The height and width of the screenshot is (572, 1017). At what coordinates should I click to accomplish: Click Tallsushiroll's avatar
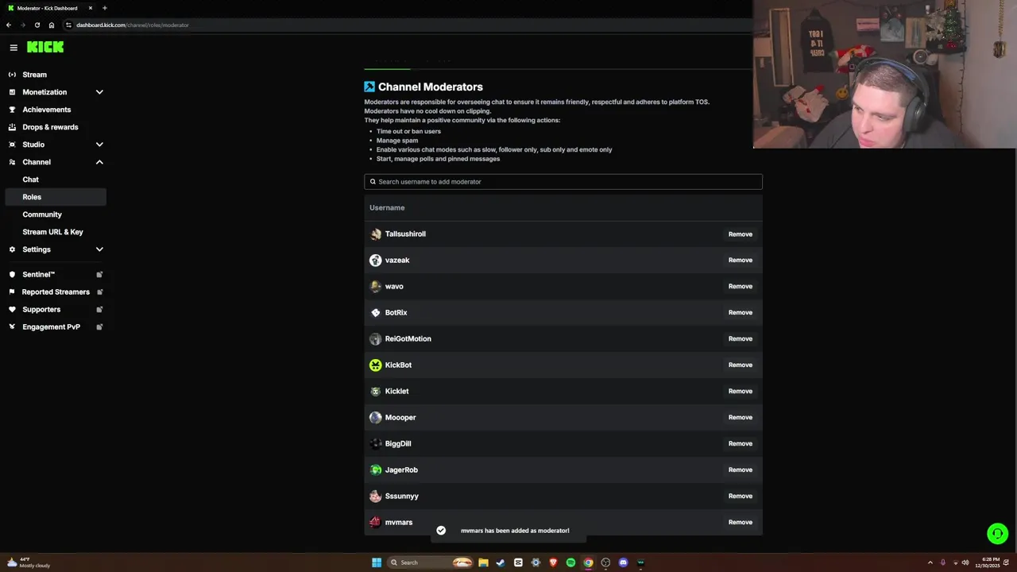[376, 234]
